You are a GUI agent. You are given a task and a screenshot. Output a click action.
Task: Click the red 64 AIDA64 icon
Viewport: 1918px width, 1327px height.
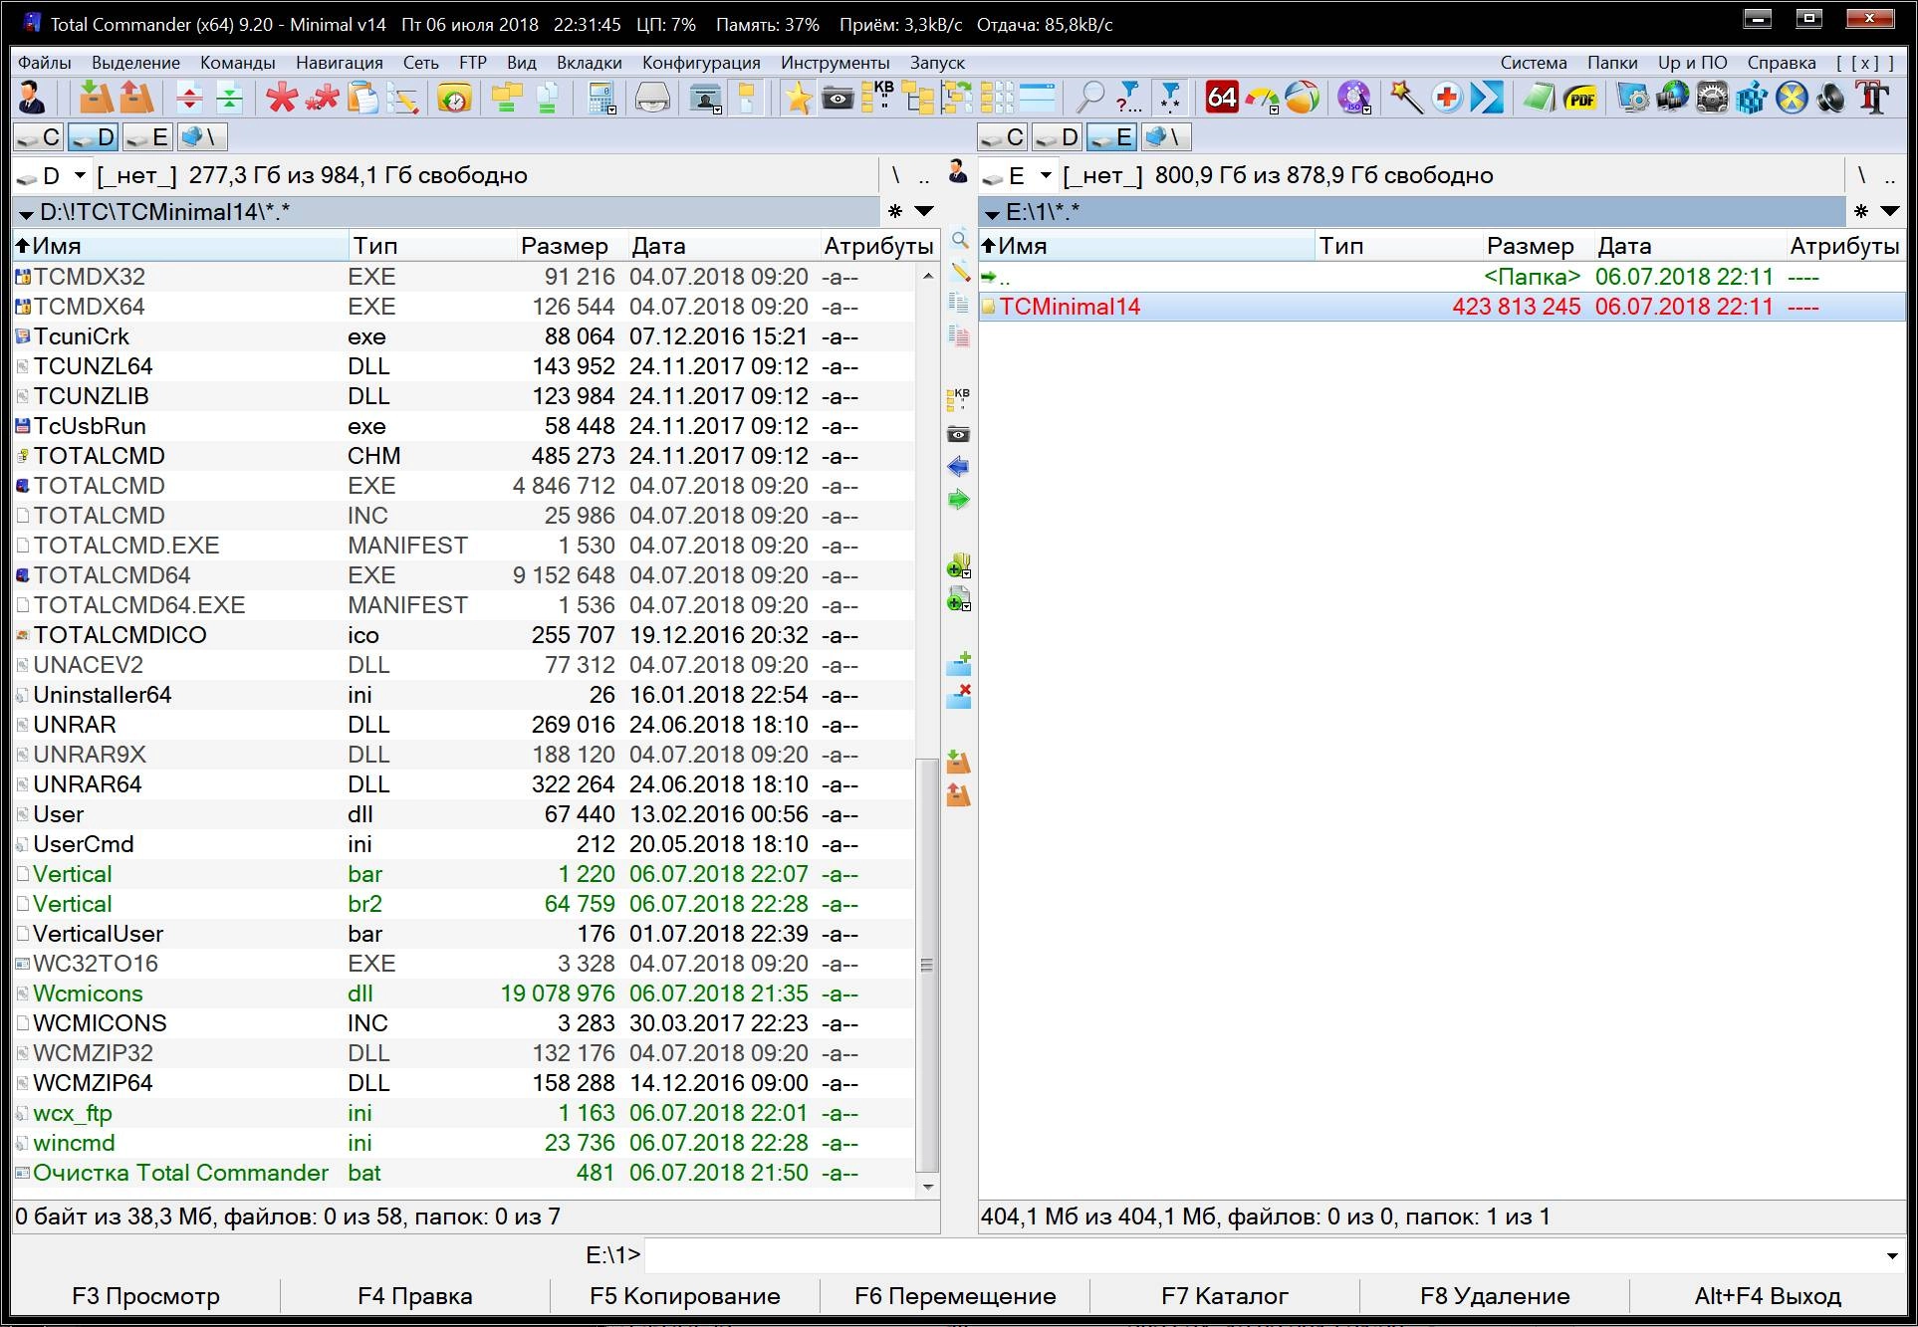(x=1221, y=98)
